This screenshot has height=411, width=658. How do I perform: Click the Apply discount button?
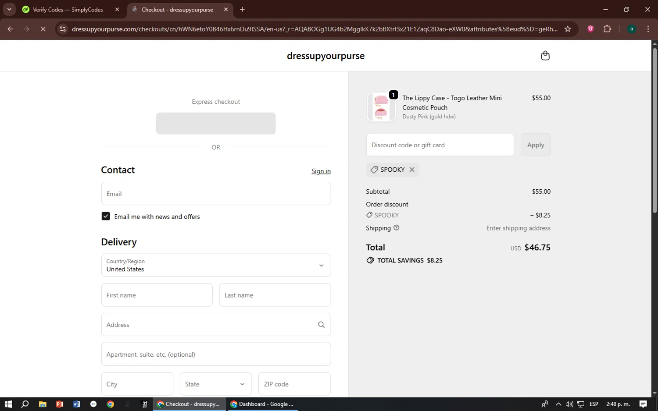(536, 145)
